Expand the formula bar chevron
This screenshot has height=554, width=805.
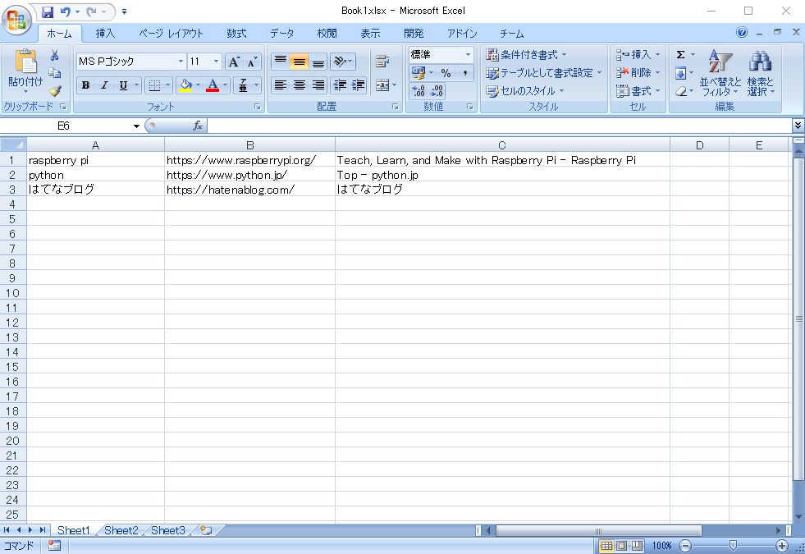pos(798,126)
